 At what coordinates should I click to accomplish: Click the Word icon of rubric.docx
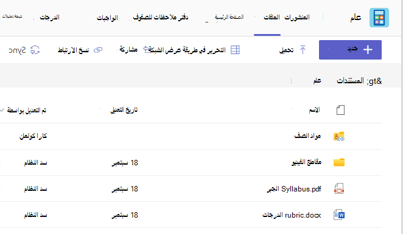[x=339, y=215]
